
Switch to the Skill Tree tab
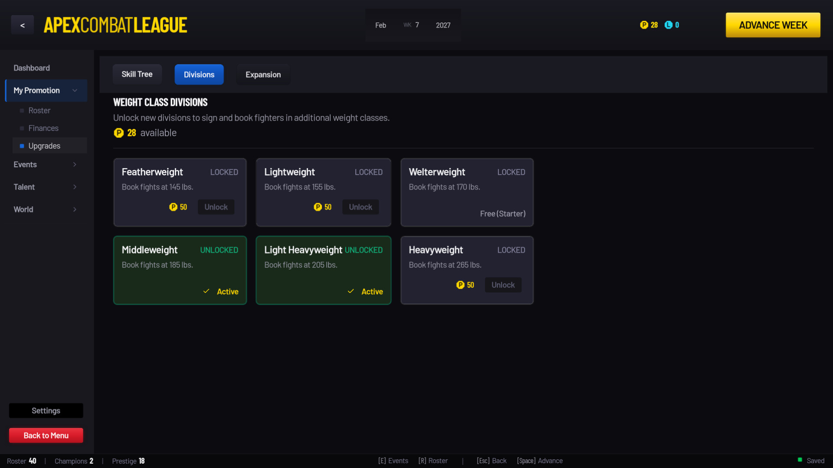point(137,74)
